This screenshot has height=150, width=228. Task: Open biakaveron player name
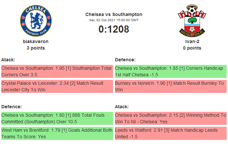(36, 41)
